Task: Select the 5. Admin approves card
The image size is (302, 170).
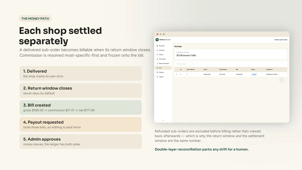Action: (81, 141)
